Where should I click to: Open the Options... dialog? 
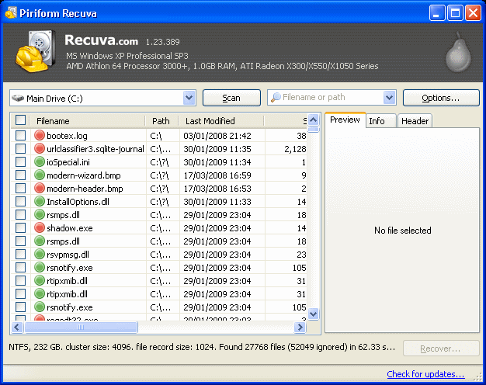pos(441,98)
